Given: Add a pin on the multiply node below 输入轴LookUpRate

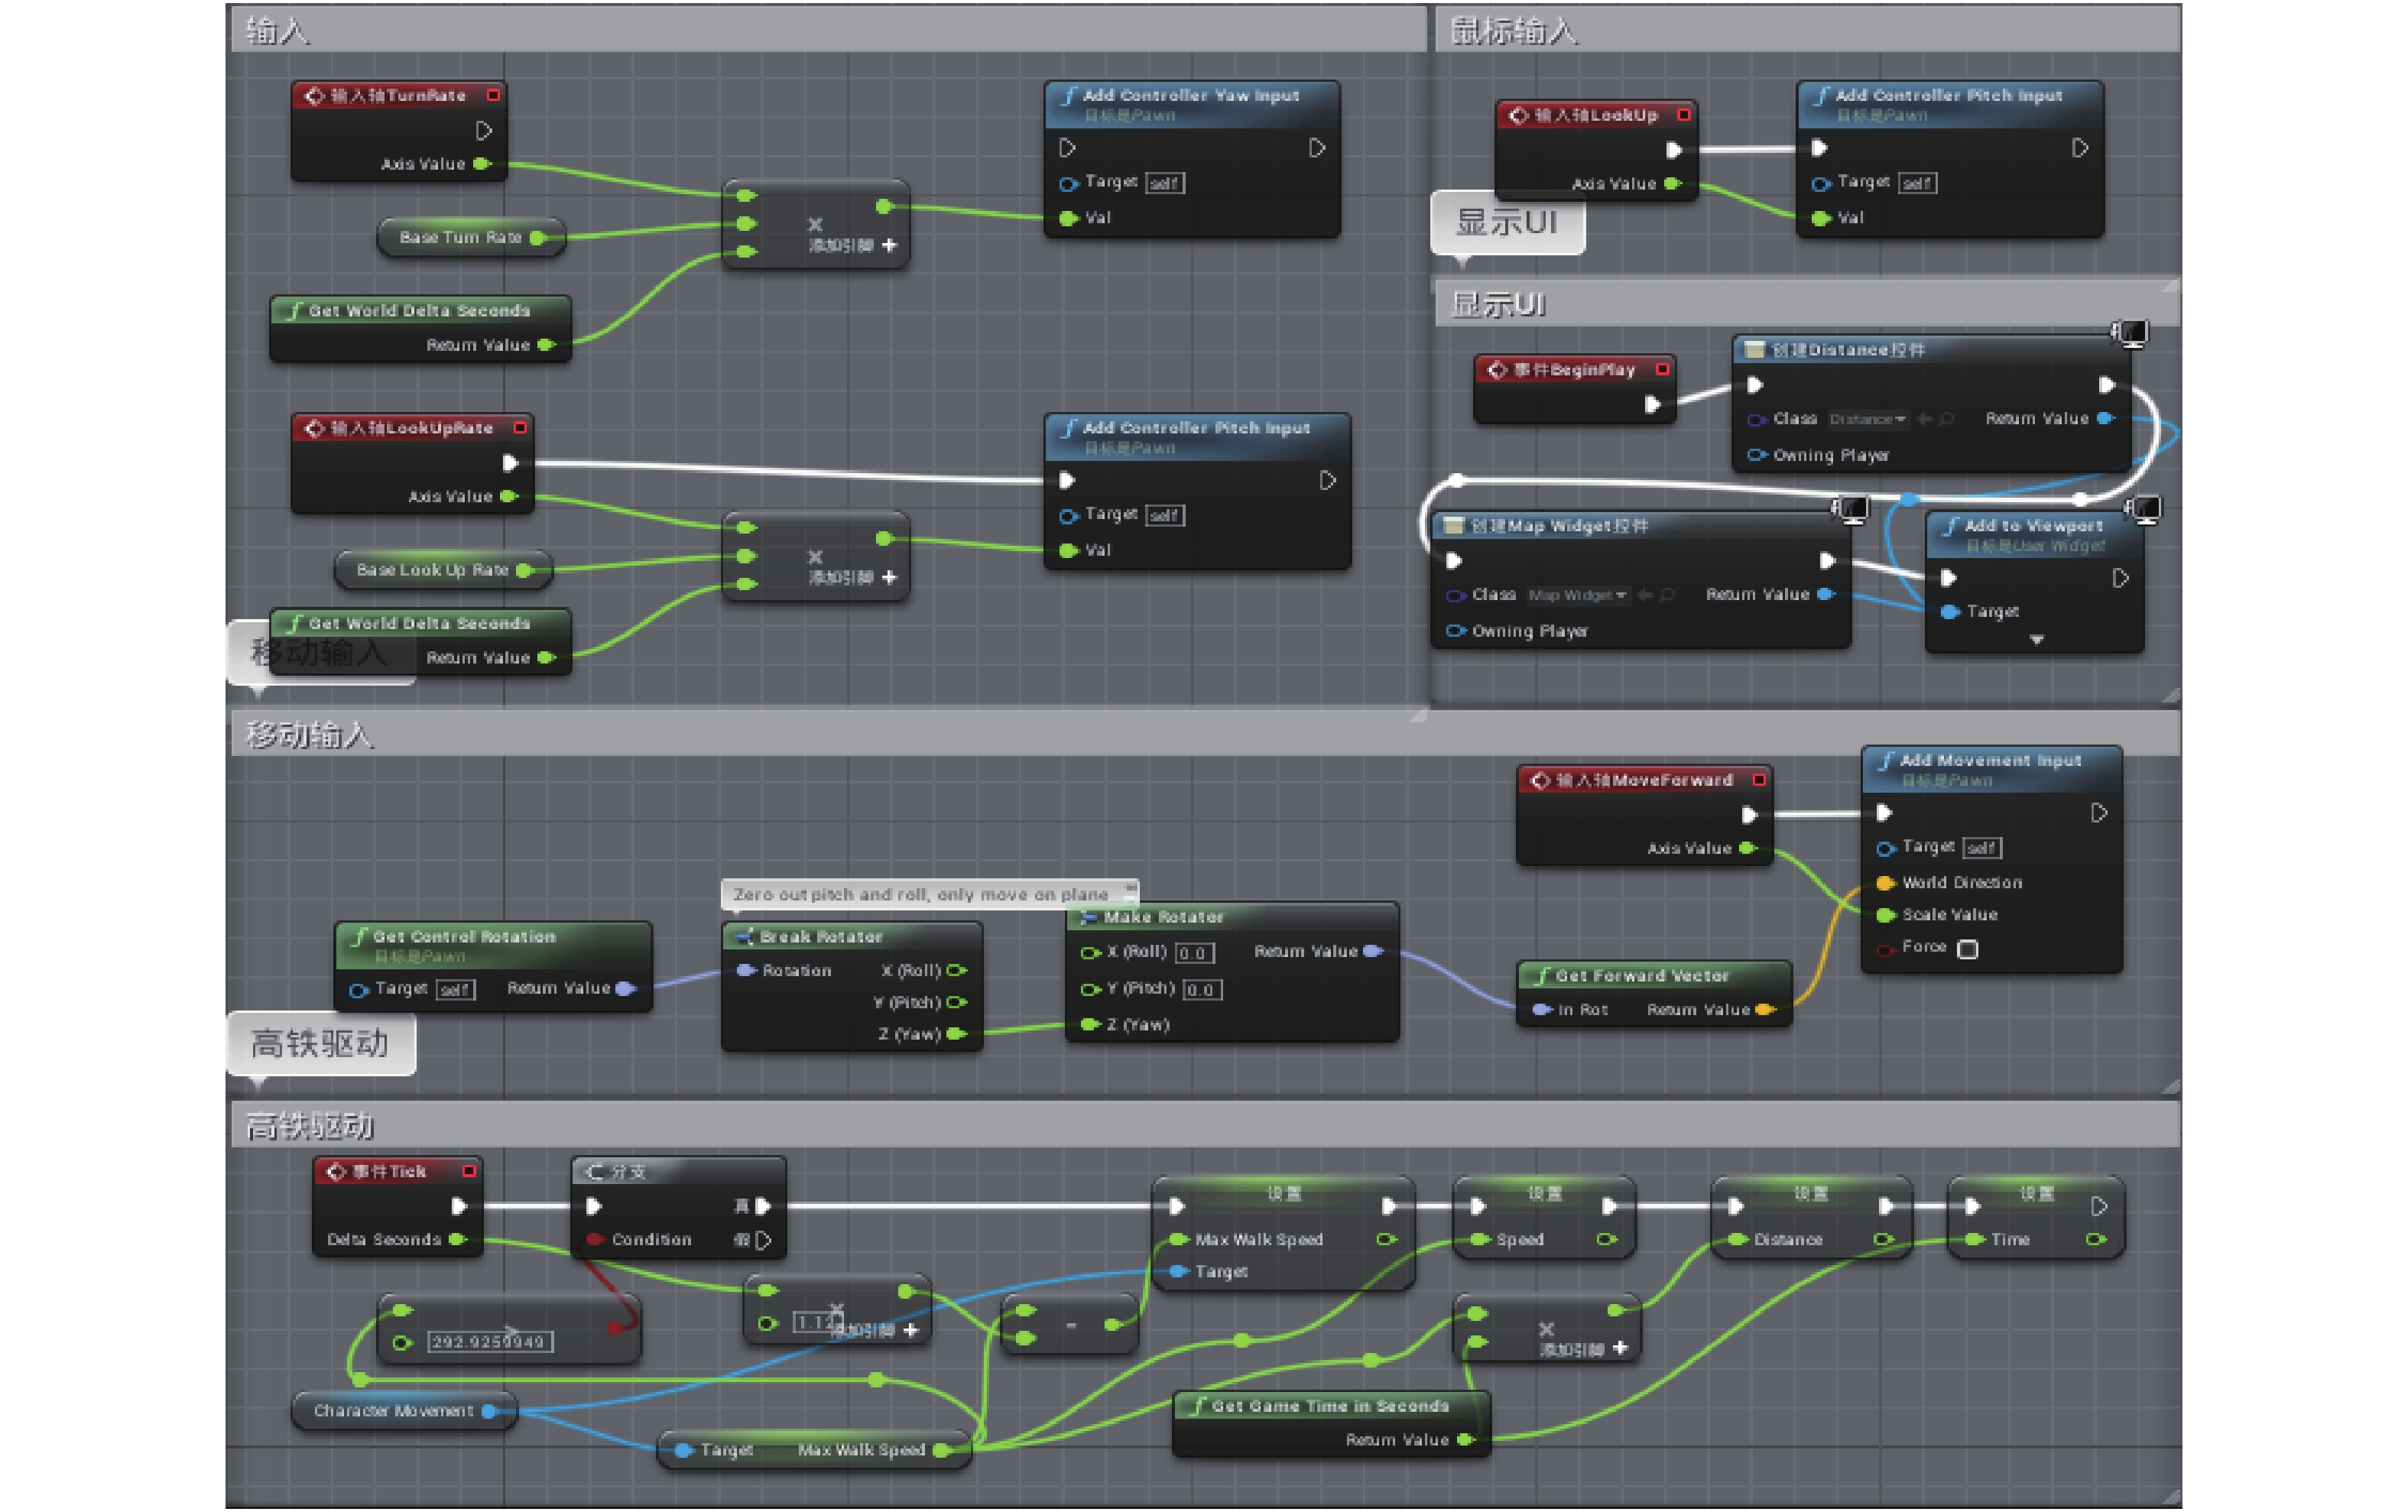Looking at the screenshot, I should 889,577.
